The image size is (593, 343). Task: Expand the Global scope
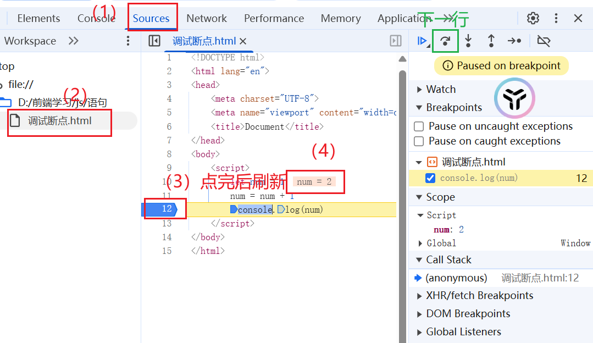(420, 243)
